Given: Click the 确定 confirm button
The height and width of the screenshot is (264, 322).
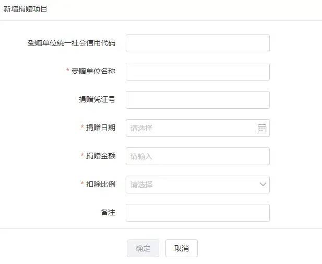Looking at the screenshot, I should point(143,248).
